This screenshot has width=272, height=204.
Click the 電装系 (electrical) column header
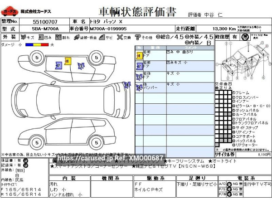(248, 178)
